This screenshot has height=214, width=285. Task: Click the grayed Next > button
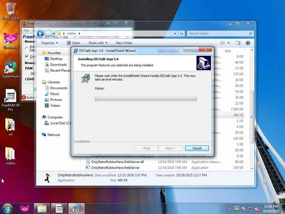pyautogui.click(x=171, y=148)
